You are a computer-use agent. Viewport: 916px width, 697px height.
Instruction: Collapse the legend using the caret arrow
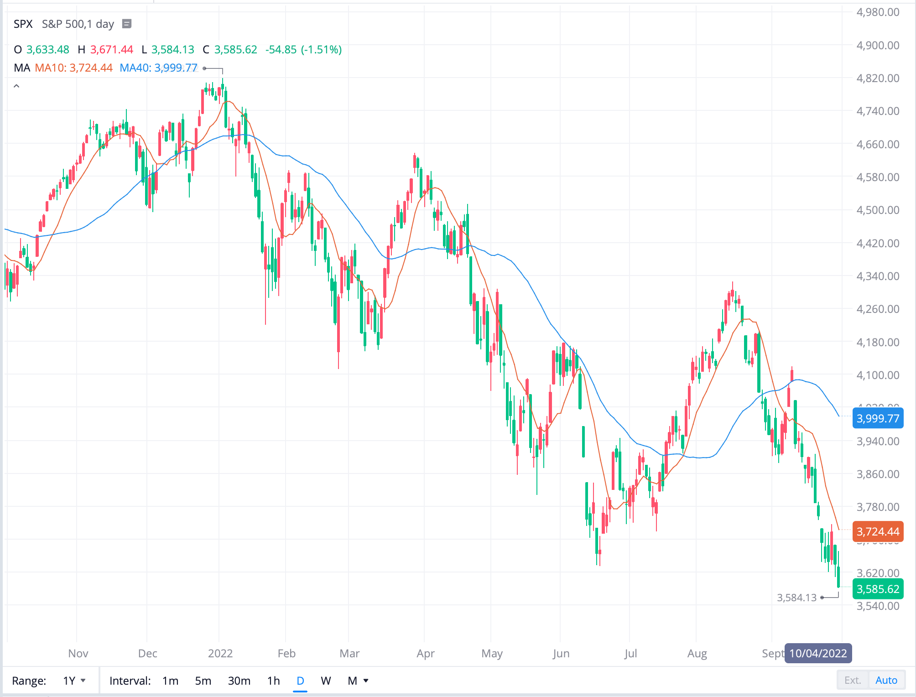coord(17,85)
